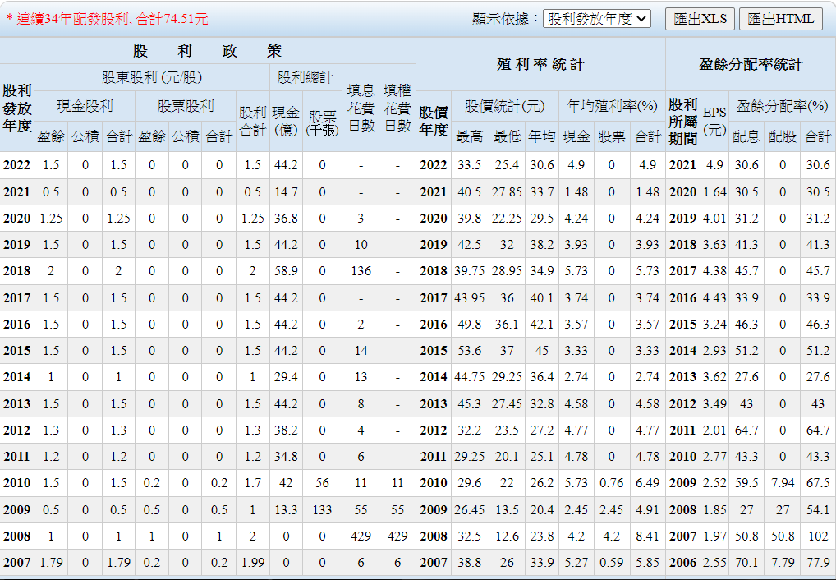
Task: Click the 429 填息 days cell for 2008
Action: point(361,536)
